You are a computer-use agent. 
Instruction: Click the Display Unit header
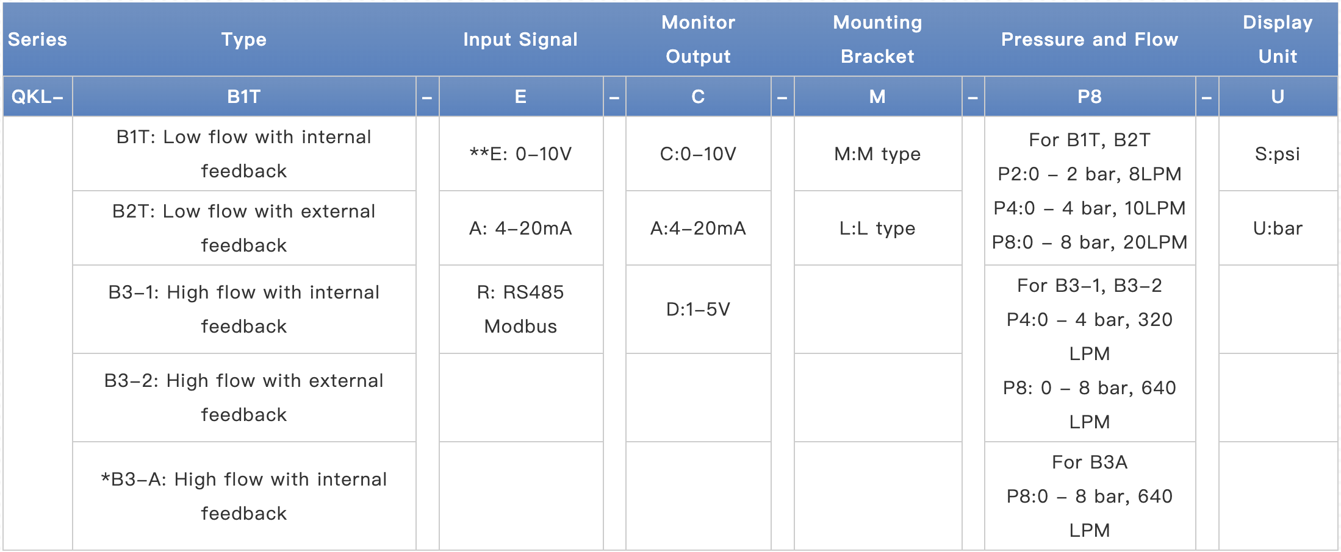[1278, 40]
